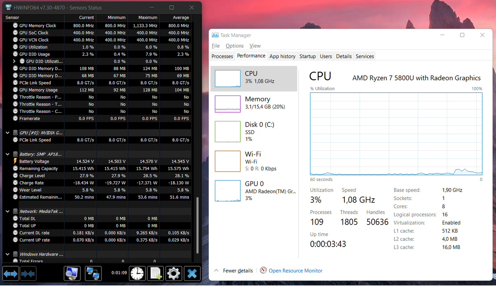Click sensor icon beside Framerate

click(x=15, y=118)
